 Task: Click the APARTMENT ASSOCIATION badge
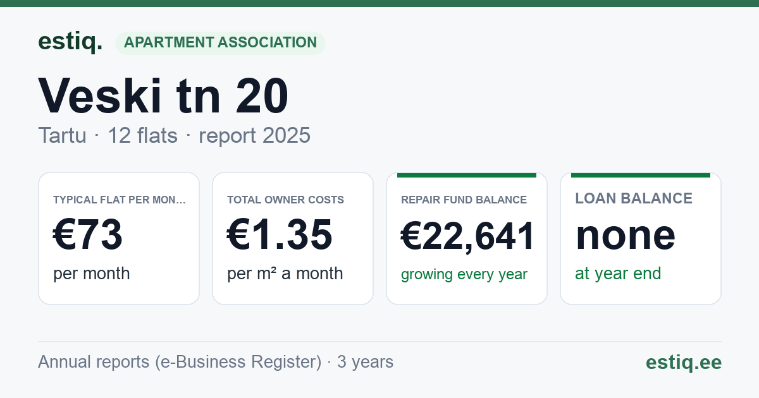(x=220, y=43)
